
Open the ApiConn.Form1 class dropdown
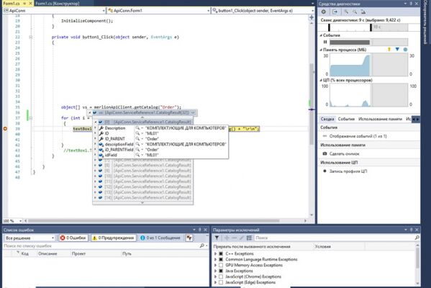(158, 11)
